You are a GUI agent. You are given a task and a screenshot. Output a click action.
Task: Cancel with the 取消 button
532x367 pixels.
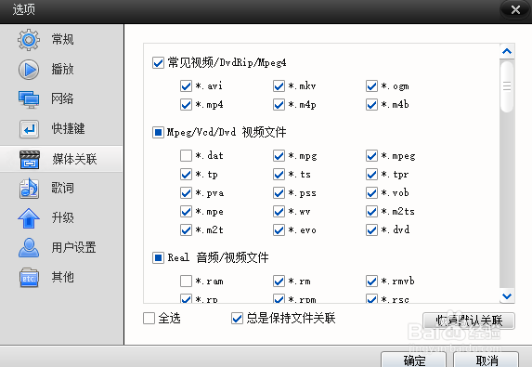[487, 360]
